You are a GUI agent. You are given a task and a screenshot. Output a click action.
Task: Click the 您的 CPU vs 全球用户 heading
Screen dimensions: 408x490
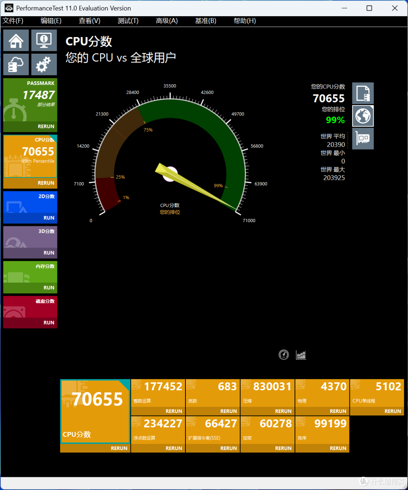121,58
